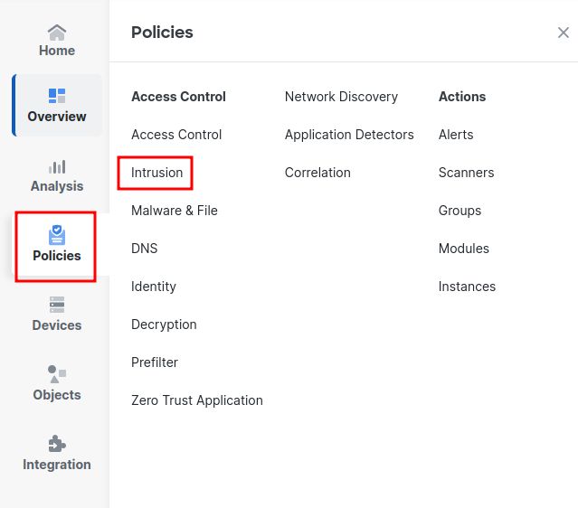The width and height of the screenshot is (578, 508).
Task: Open Malware & File policies
Action: [x=175, y=211]
